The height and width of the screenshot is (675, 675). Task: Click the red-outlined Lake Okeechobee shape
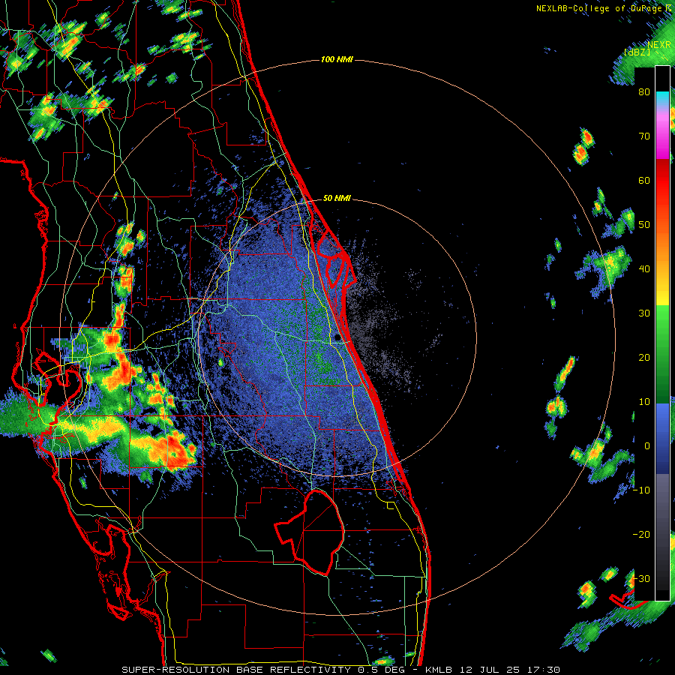(x=310, y=532)
